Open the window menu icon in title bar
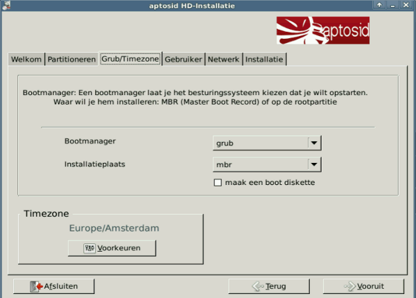Viewport: 416px width, 298px height. [x=6, y=6]
